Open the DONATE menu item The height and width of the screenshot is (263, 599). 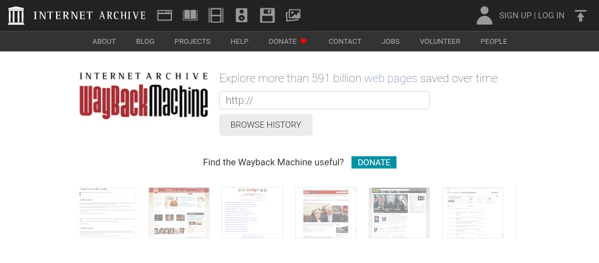(x=283, y=41)
